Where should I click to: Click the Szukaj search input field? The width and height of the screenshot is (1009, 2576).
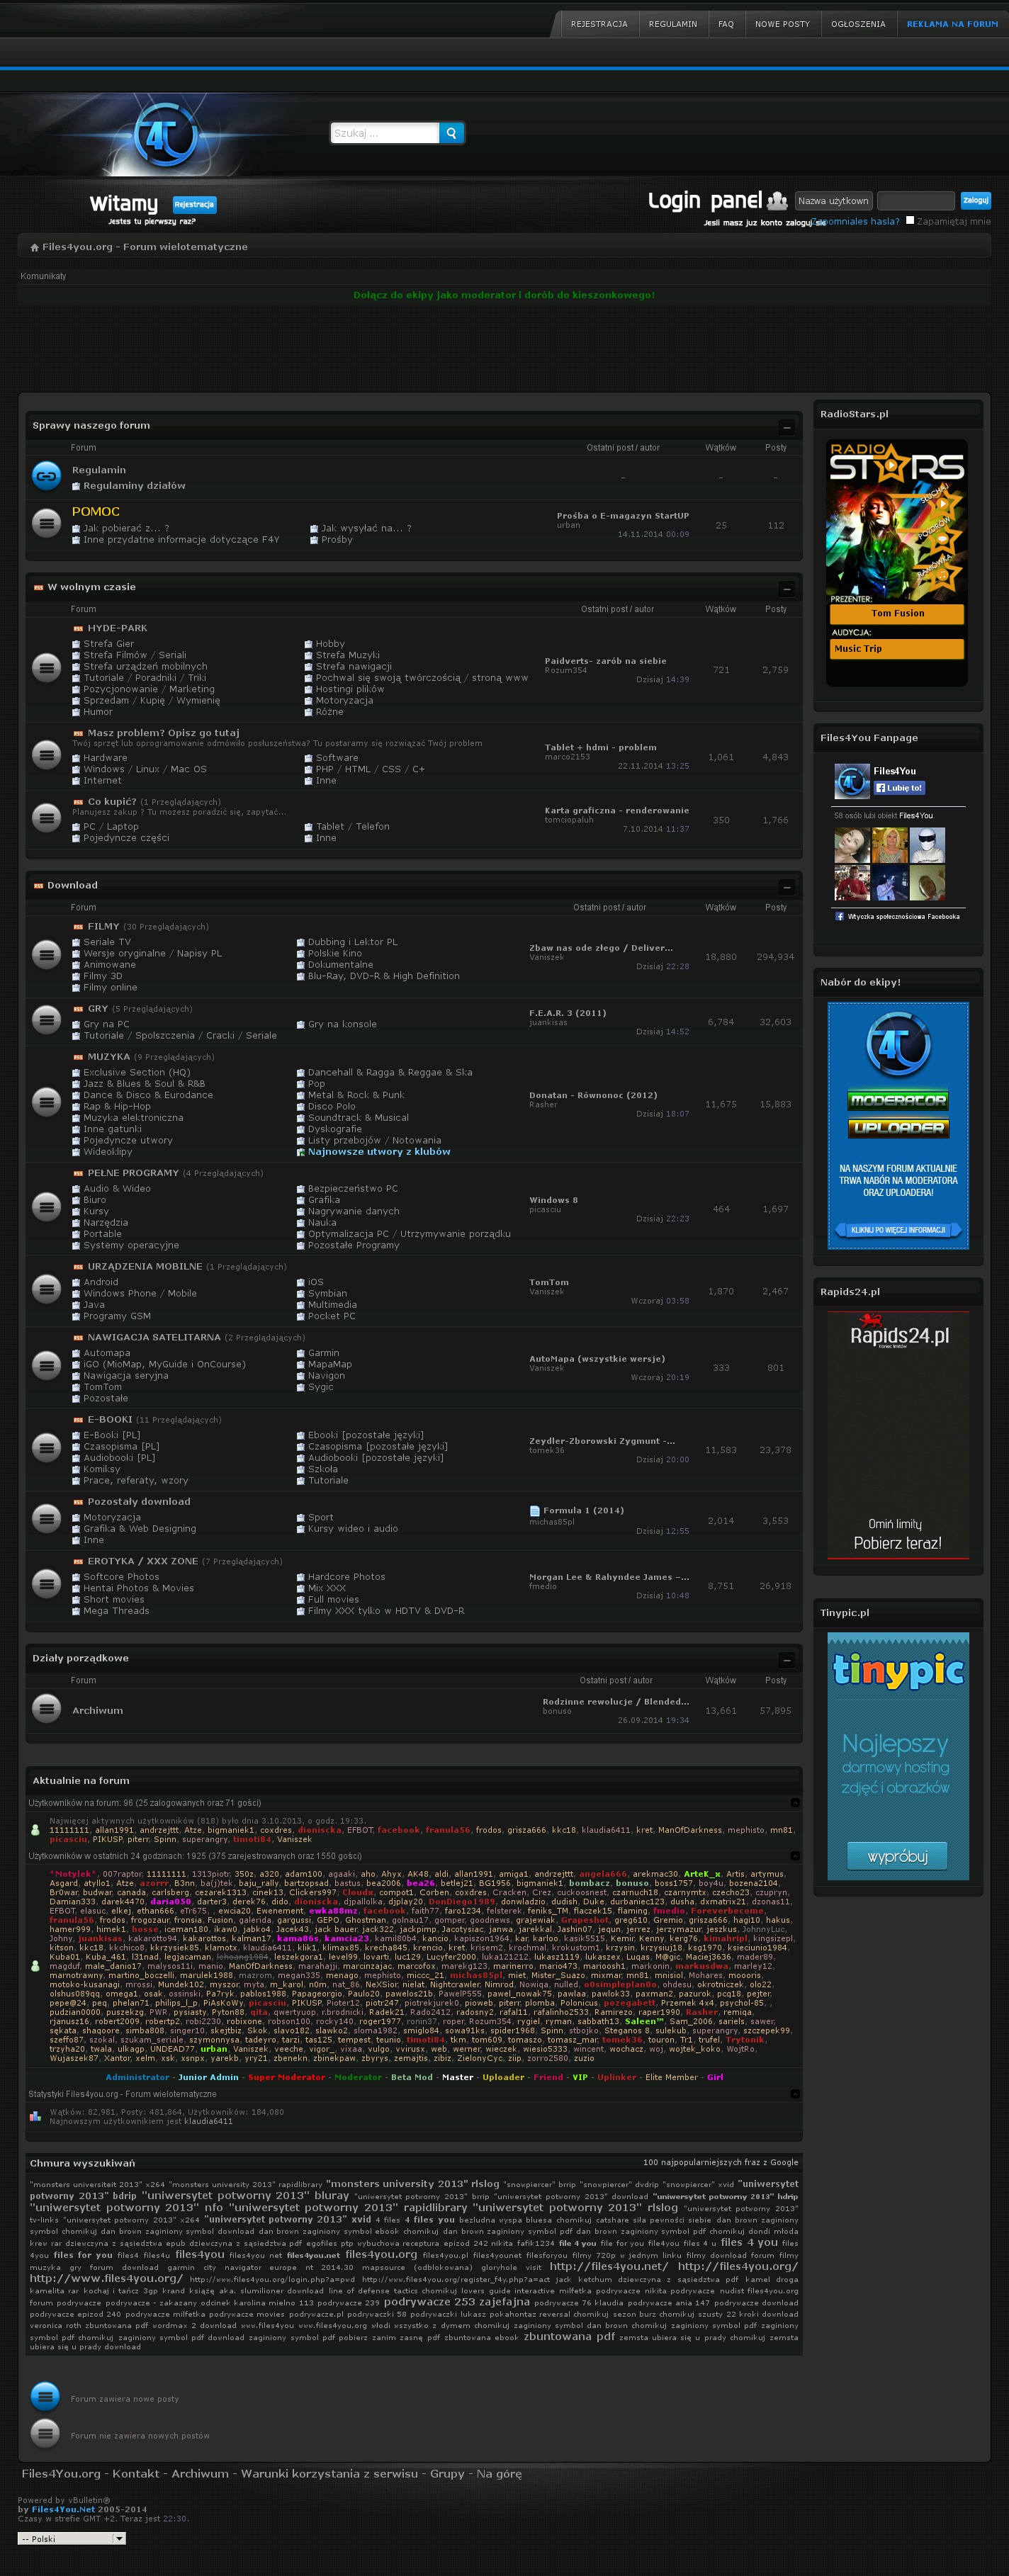tap(384, 133)
